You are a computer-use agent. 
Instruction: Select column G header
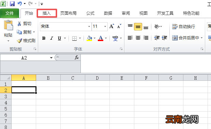click(x=171, y=78)
